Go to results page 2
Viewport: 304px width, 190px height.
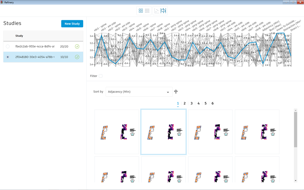point(185,103)
